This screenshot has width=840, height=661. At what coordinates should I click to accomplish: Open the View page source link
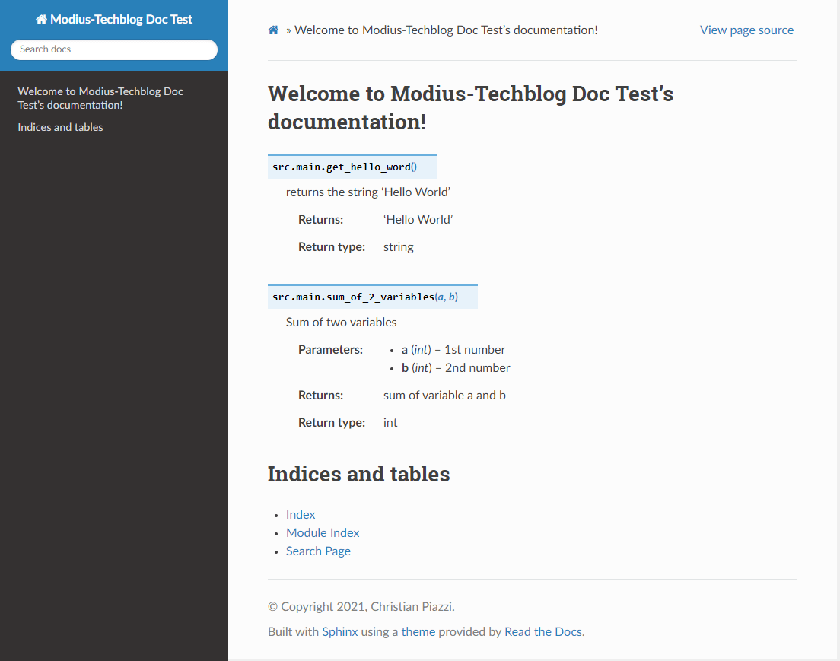tap(746, 30)
